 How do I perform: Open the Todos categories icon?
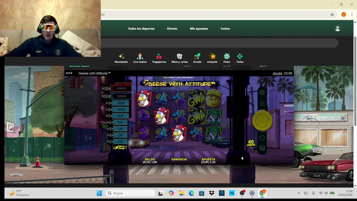[240, 56]
